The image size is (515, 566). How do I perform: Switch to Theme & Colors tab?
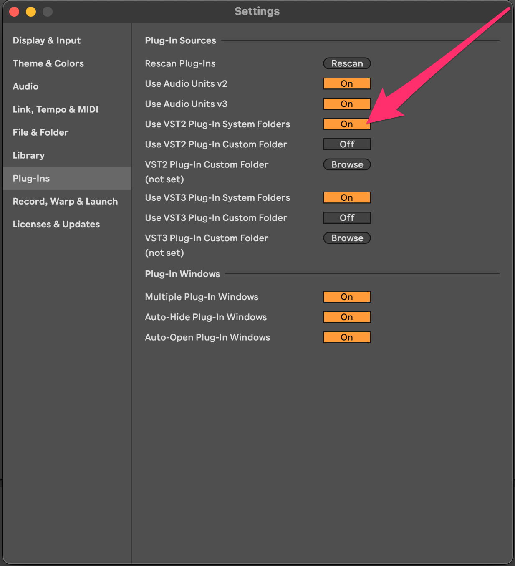pos(67,63)
